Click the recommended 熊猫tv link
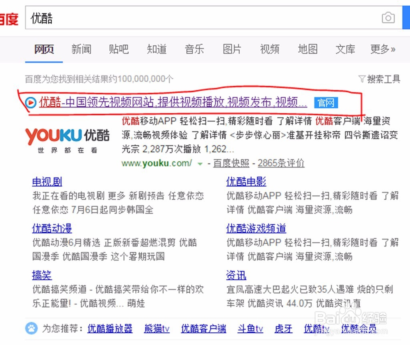Screen dimensions: 410x345 (157, 329)
